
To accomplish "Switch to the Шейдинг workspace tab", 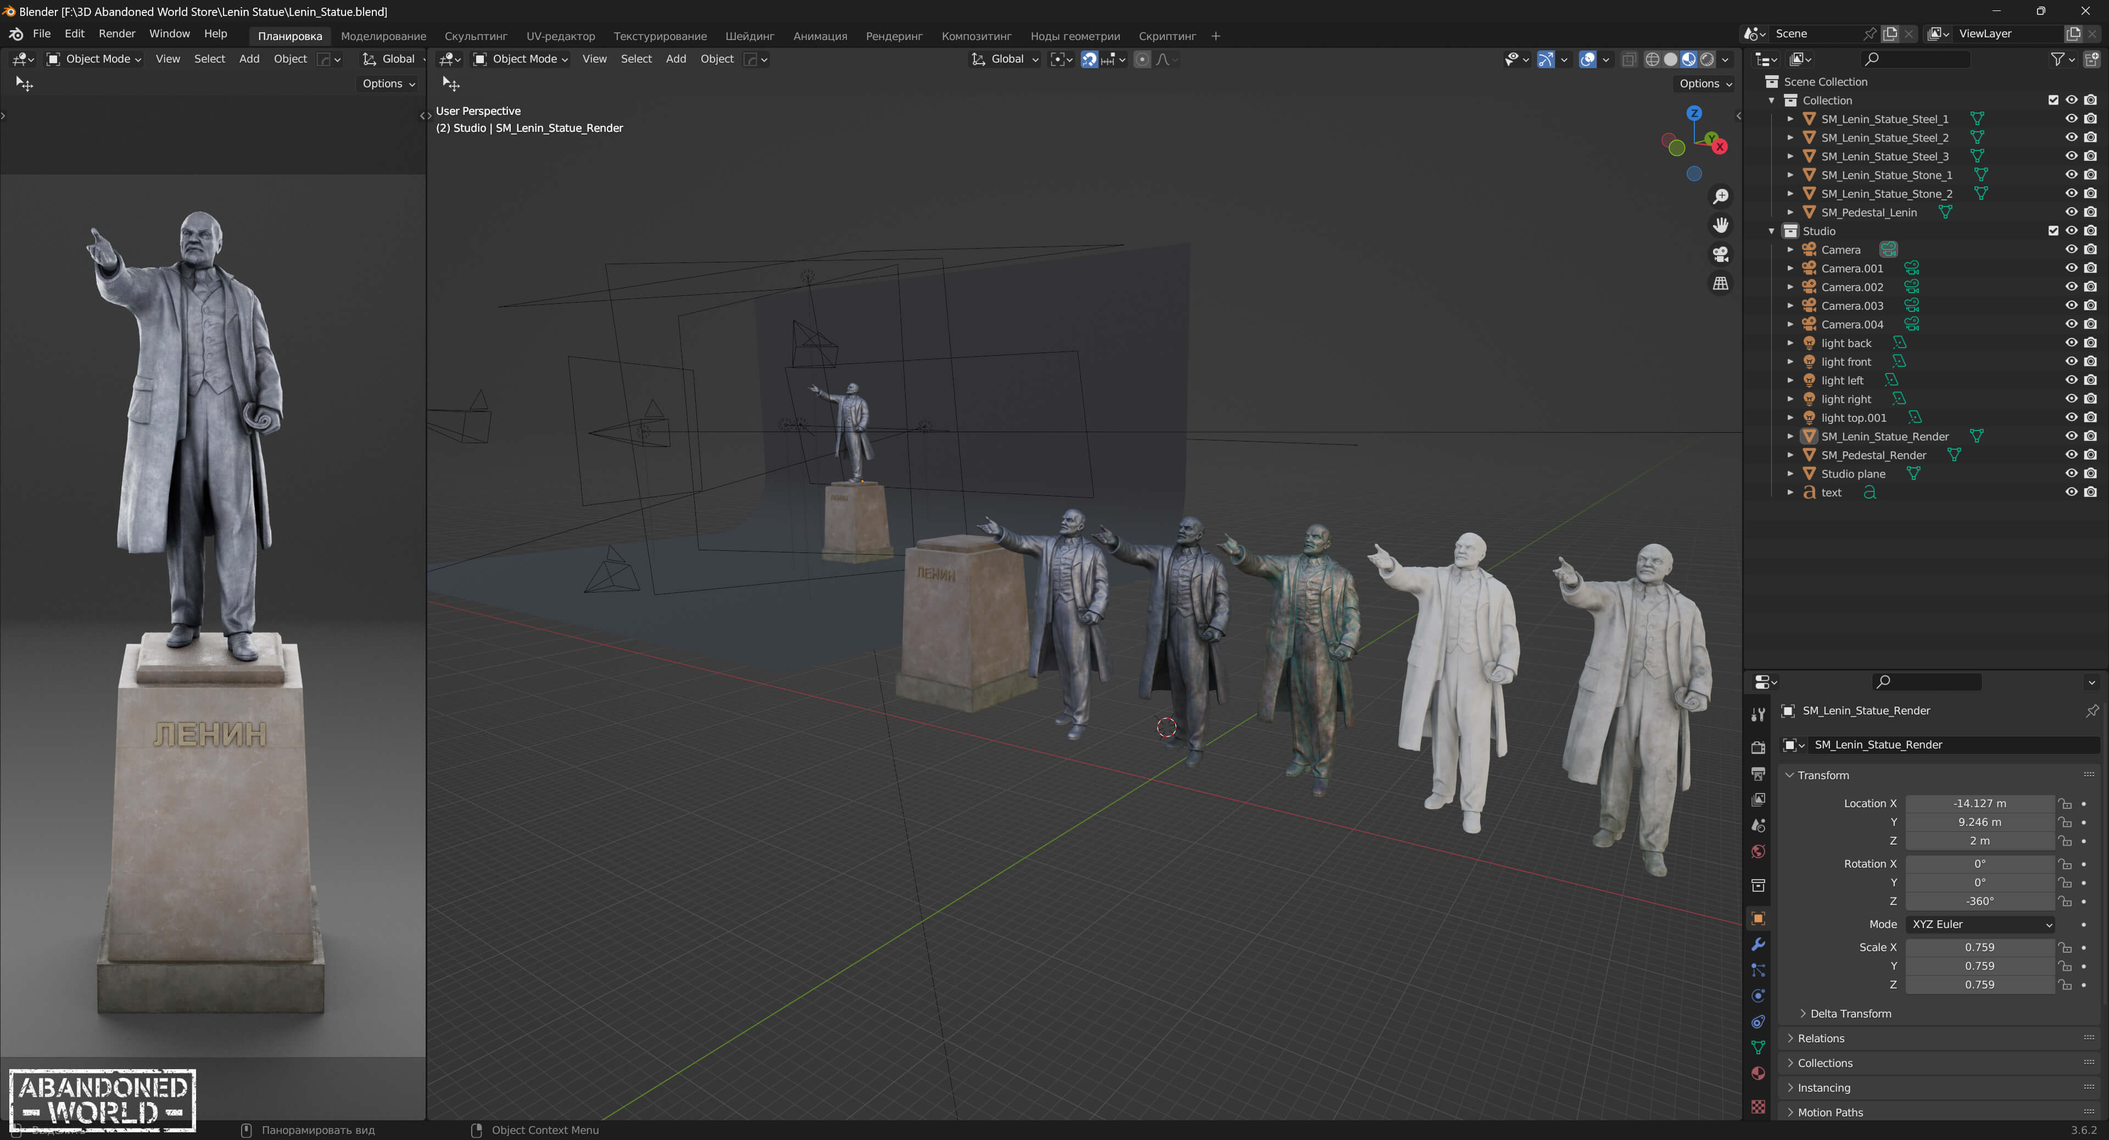I will [749, 36].
